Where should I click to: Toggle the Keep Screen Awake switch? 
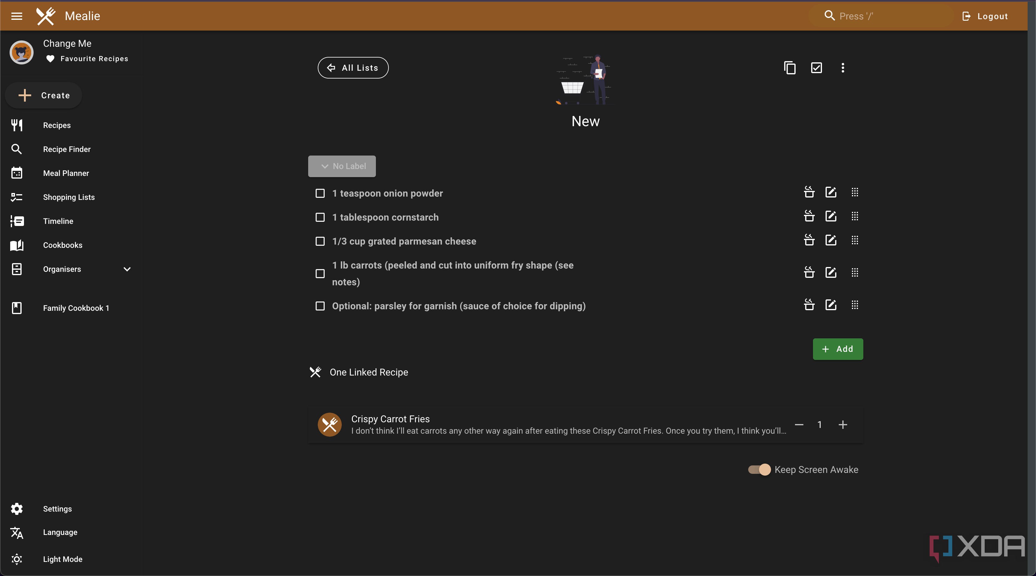(759, 470)
